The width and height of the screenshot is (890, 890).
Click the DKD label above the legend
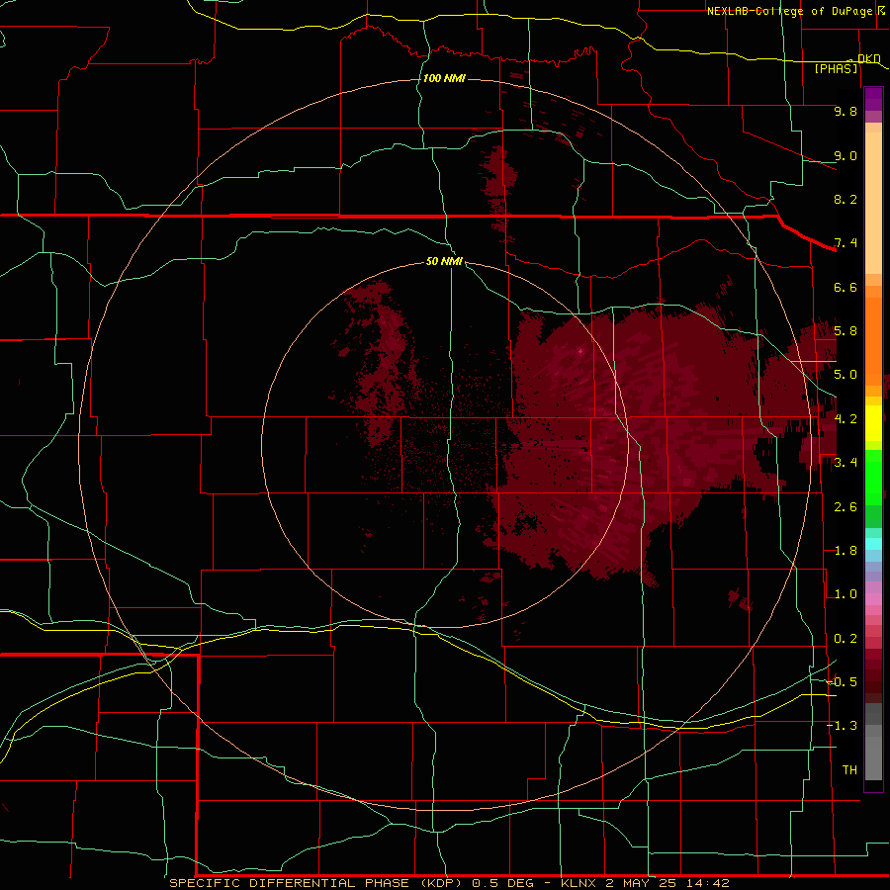pos(868,58)
